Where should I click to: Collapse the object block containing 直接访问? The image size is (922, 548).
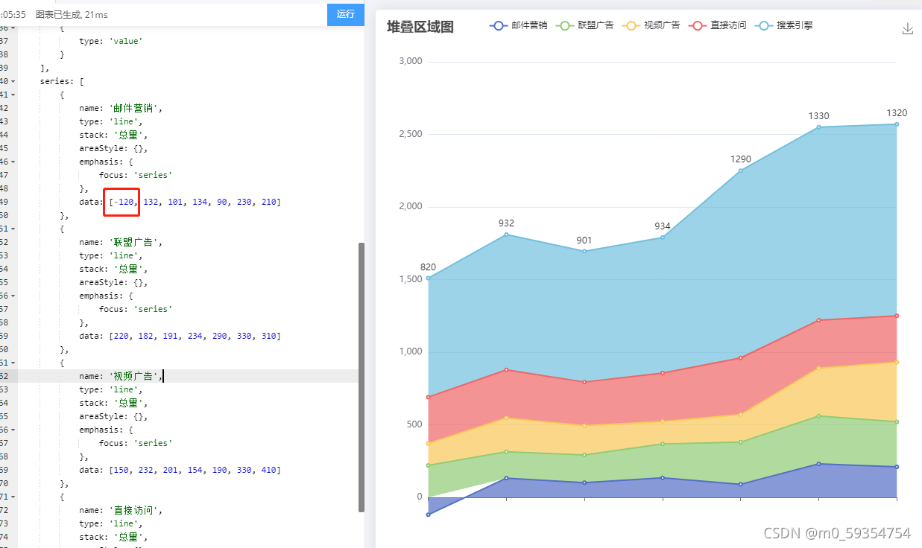[x=13, y=497]
